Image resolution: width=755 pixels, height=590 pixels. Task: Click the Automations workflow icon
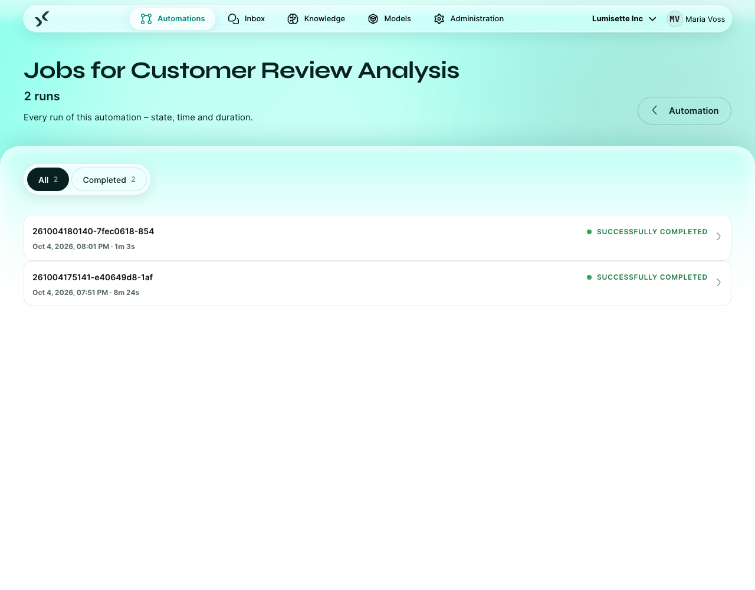coord(146,19)
